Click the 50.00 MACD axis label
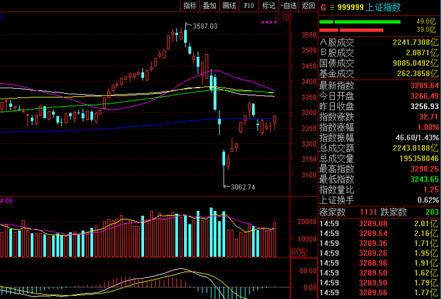This screenshot has height=299, width=441. pyautogui.click(x=308, y=271)
